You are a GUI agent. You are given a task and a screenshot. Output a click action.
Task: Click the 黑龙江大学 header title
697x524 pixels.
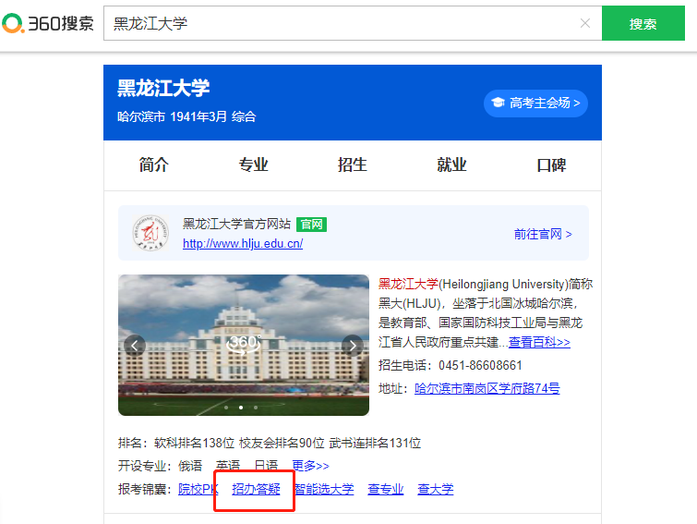163,88
